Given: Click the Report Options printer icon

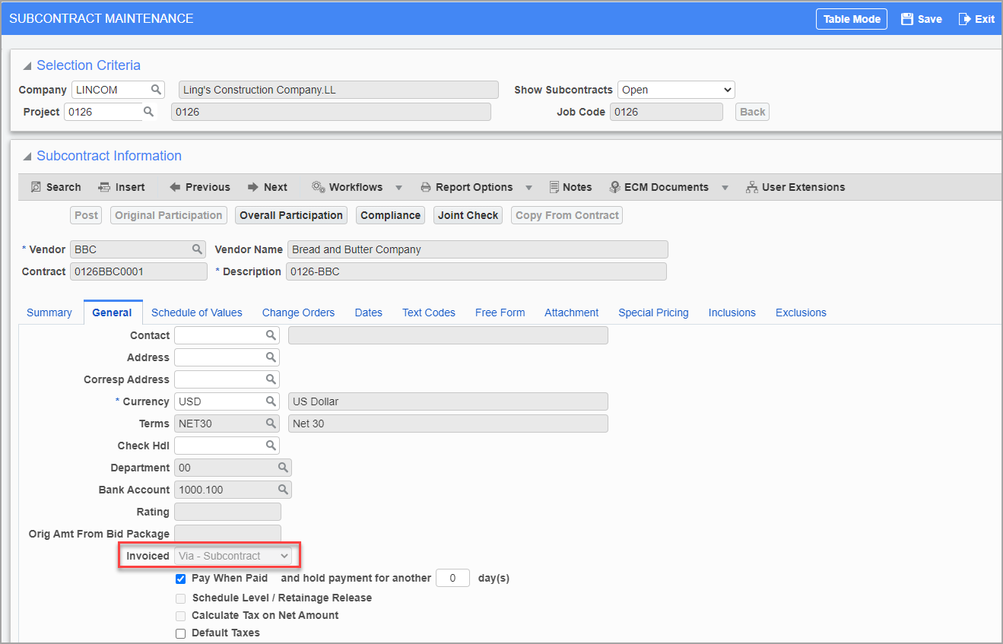Looking at the screenshot, I should click(426, 187).
